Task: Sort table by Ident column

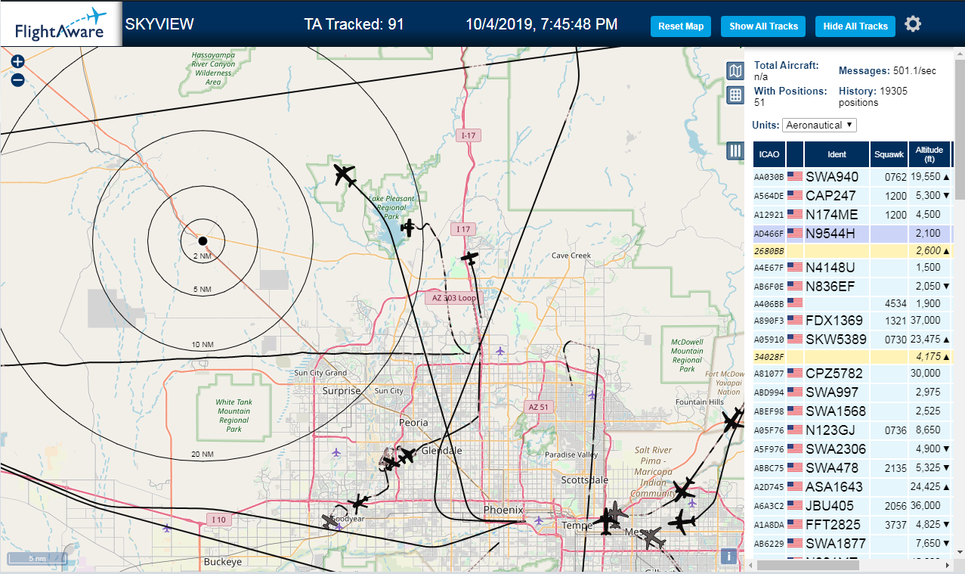Action: click(x=837, y=154)
